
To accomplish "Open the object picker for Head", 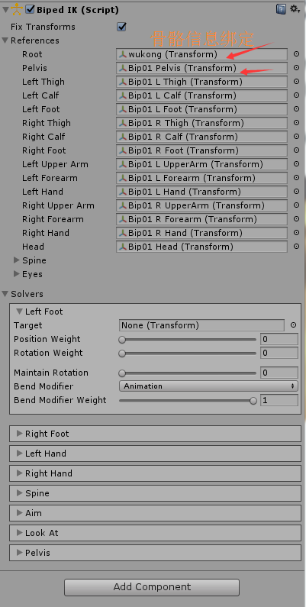I will point(297,247).
